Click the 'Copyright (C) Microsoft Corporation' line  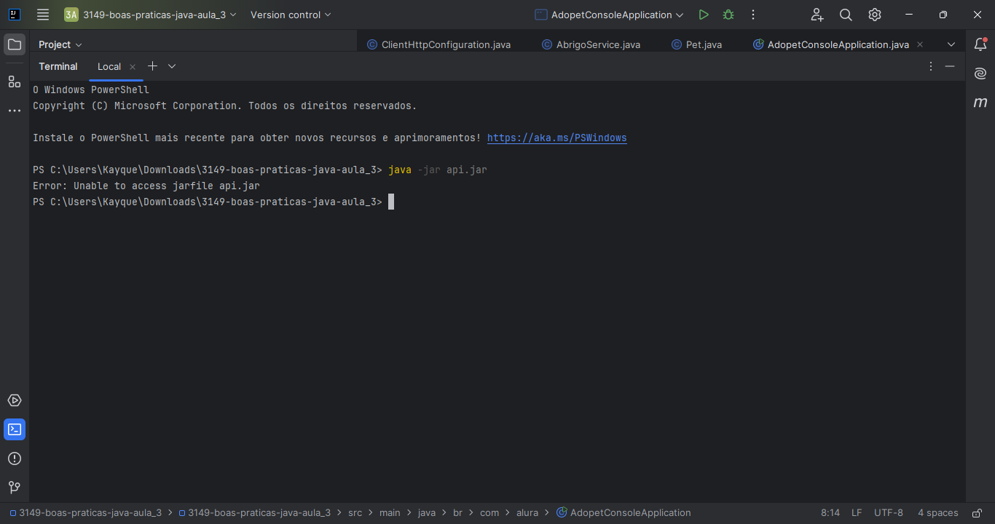click(x=224, y=106)
